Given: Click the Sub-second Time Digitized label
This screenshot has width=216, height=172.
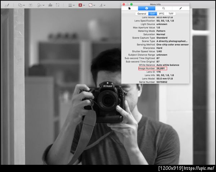Looking at the screenshot, I should (x=140, y=58).
